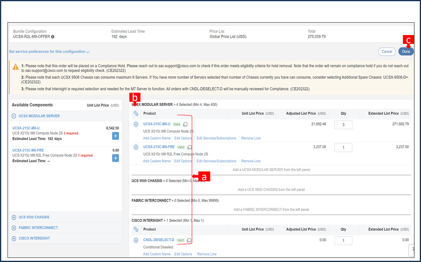
Task: Expand the UCSX-215C-M8-FRE product row
Action: click(136, 147)
